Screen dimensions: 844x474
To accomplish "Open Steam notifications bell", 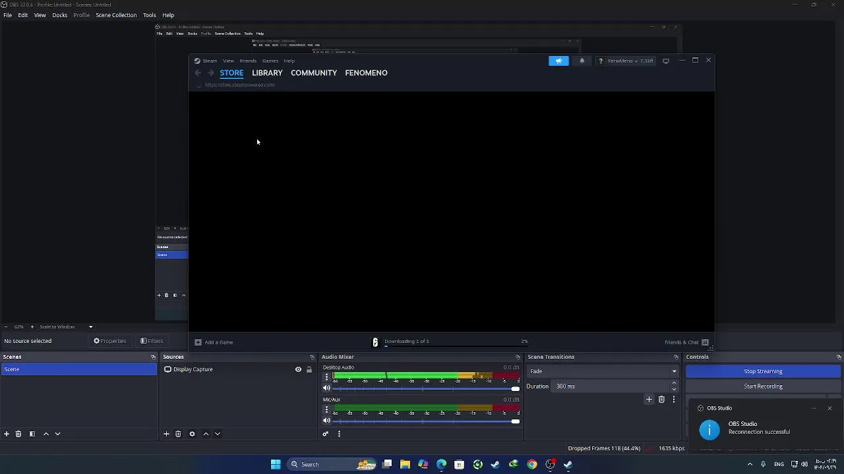I will coord(582,61).
